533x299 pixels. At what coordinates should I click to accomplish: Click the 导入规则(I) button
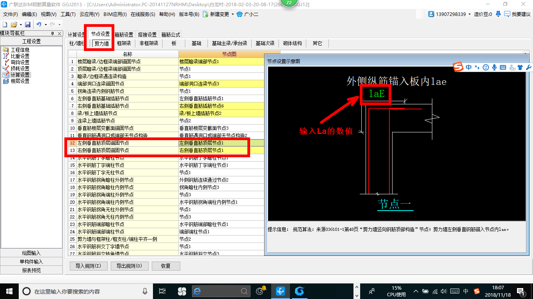click(x=89, y=266)
